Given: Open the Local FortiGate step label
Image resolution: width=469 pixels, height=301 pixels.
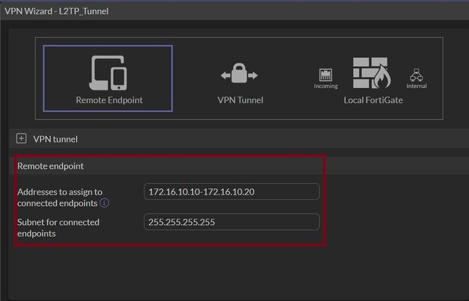Looking at the screenshot, I should 373,100.
